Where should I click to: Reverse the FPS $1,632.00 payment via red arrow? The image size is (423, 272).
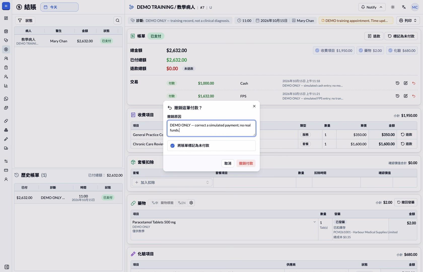point(414,96)
